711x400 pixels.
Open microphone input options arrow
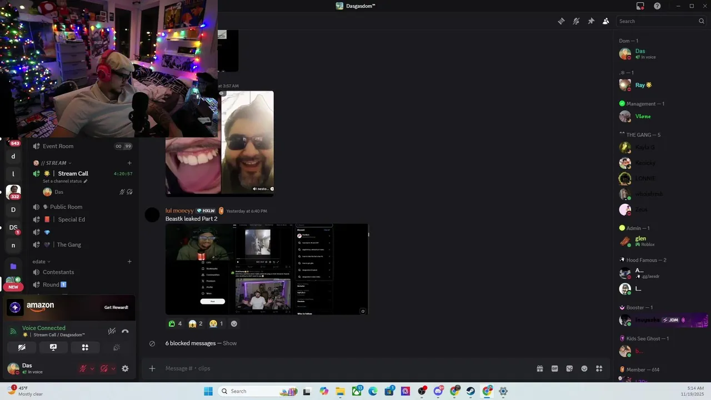(x=92, y=368)
